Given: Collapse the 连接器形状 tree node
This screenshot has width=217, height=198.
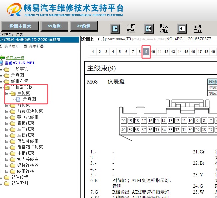Looking at the screenshot, I should coord(1,87).
